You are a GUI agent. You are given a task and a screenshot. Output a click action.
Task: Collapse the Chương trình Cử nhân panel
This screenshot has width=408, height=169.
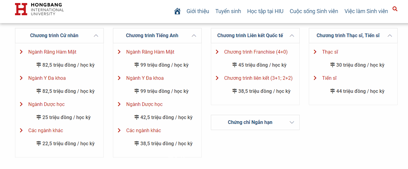coord(96,36)
